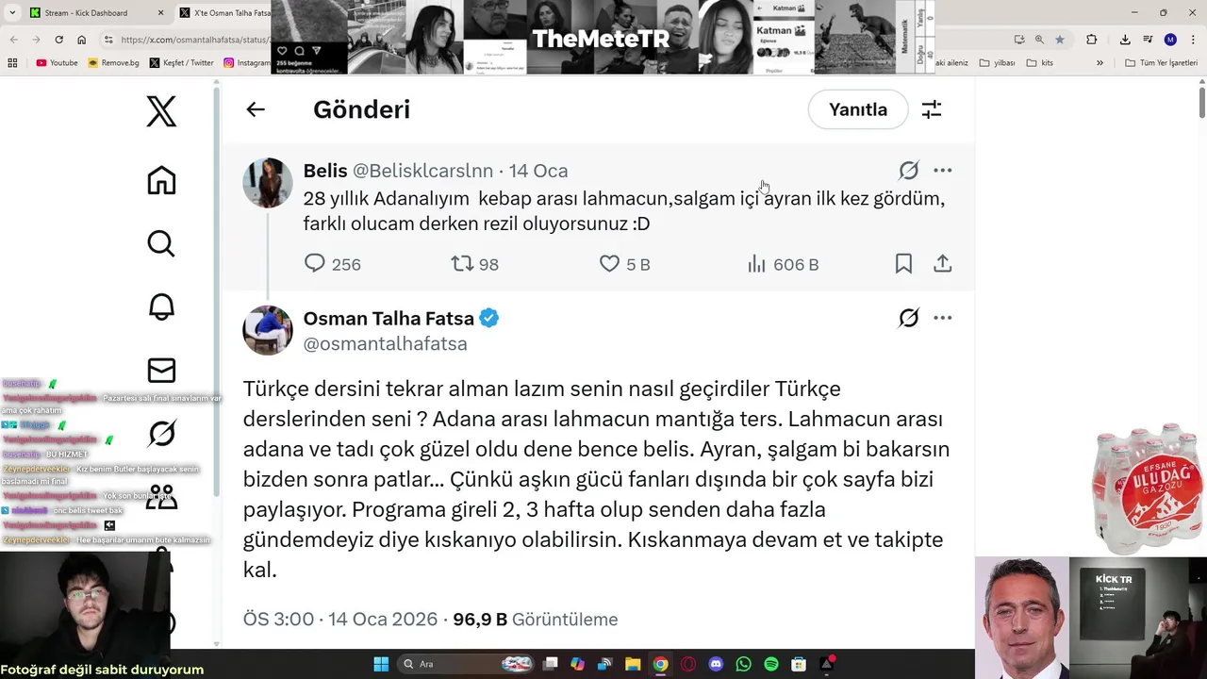Open the Youtube bookmark
Viewport: 1207px width, 679px height.
pos(58,63)
